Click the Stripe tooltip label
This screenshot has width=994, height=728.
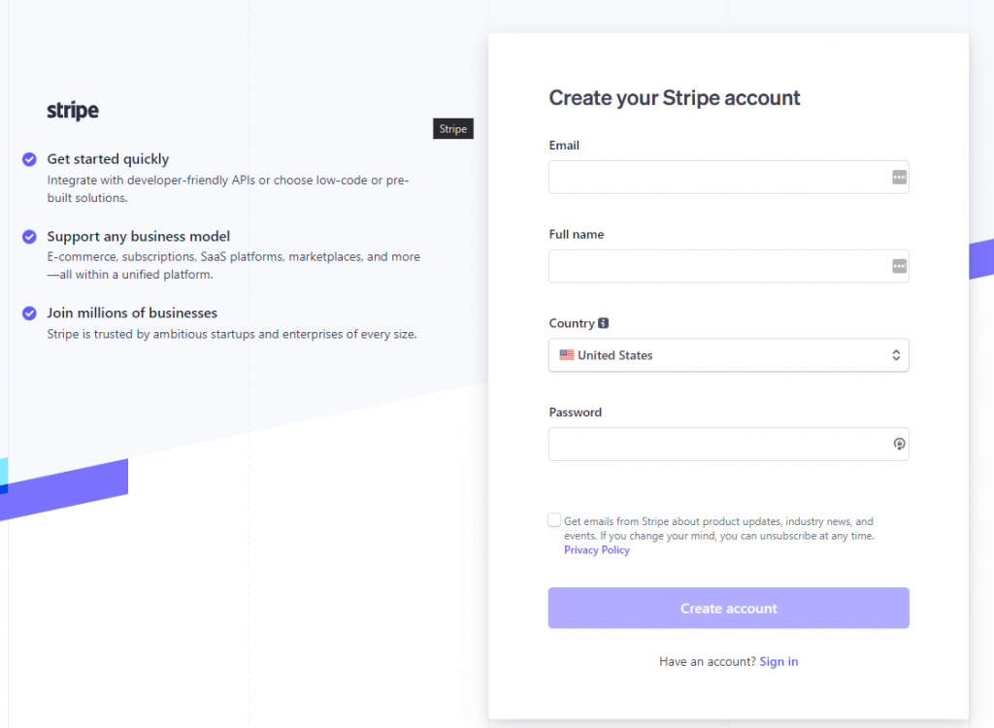tap(453, 129)
